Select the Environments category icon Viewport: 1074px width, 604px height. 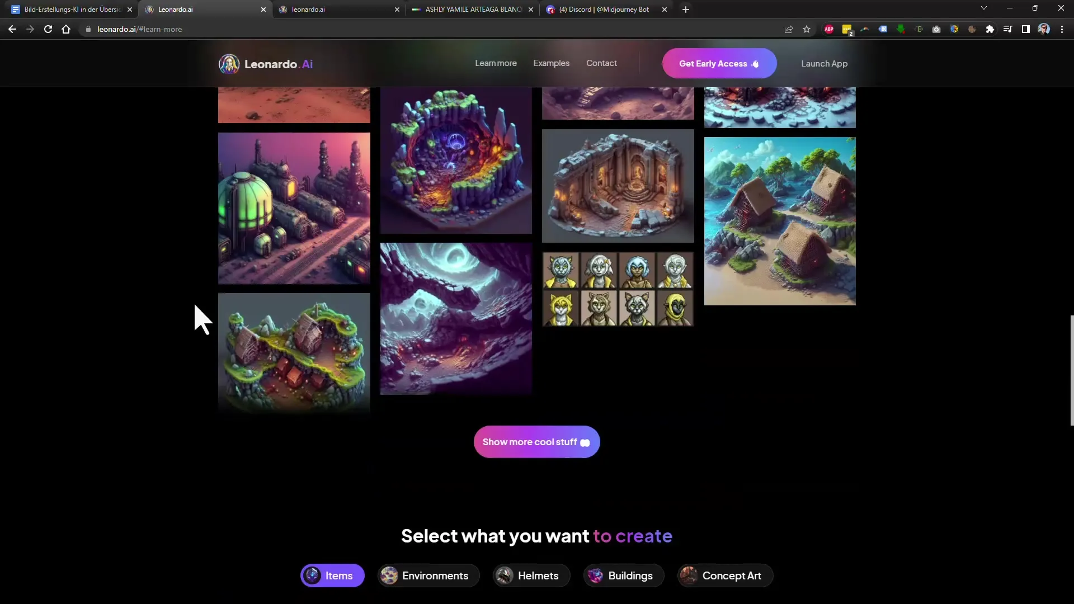389,576
